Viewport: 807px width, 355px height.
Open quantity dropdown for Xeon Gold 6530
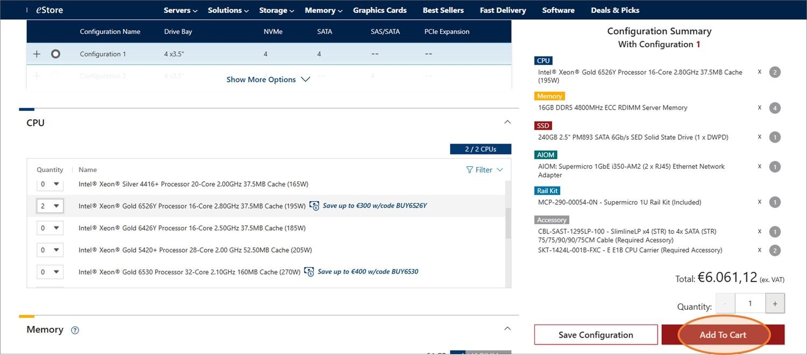[x=50, y=272]
